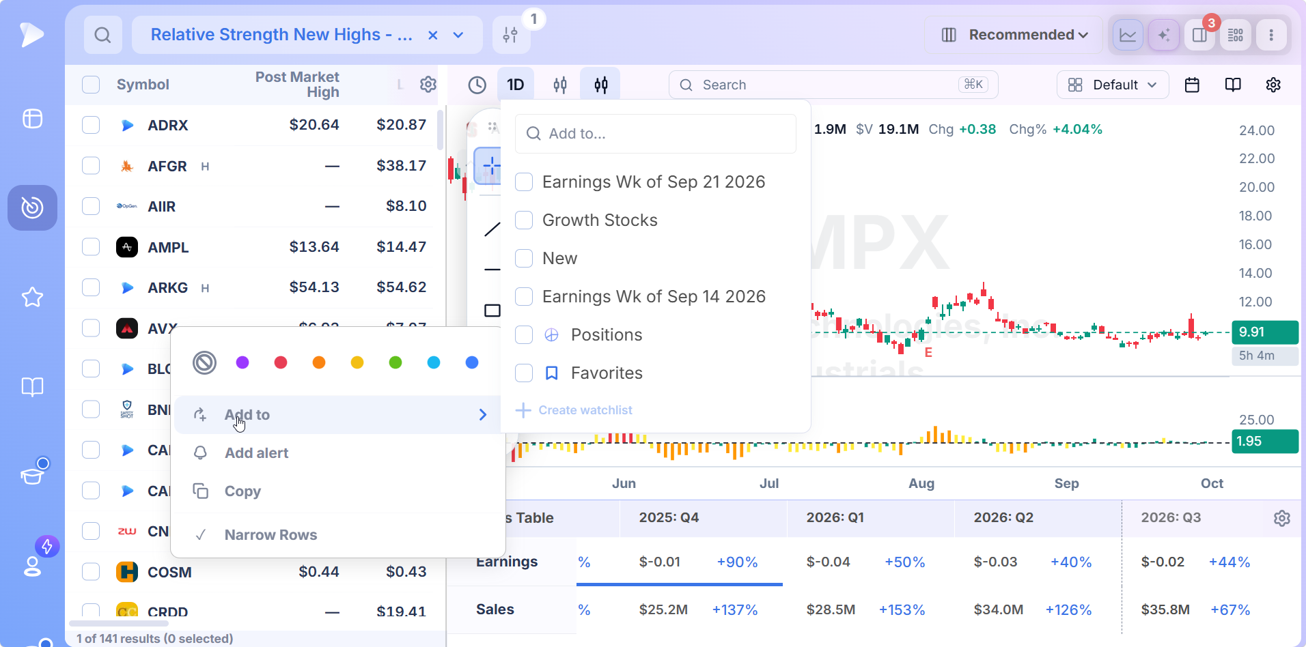Check the Growth Stocks watchlist box
This screenshot has width=1306, height=647.
[x=524, y=220]
